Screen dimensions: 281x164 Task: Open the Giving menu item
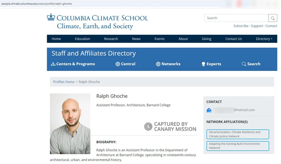point(207,39)
